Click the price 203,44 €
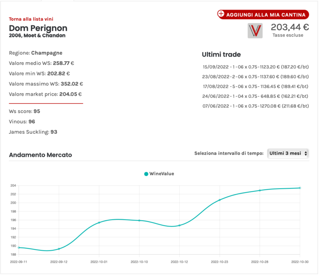This screenshot has height=276, width=321. [x=290, y=27]
